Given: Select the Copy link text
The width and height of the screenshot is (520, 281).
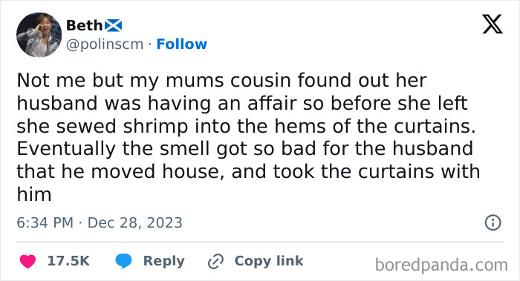Looking at the screenshot, I should pyautogui.click(x=269, y=261).
